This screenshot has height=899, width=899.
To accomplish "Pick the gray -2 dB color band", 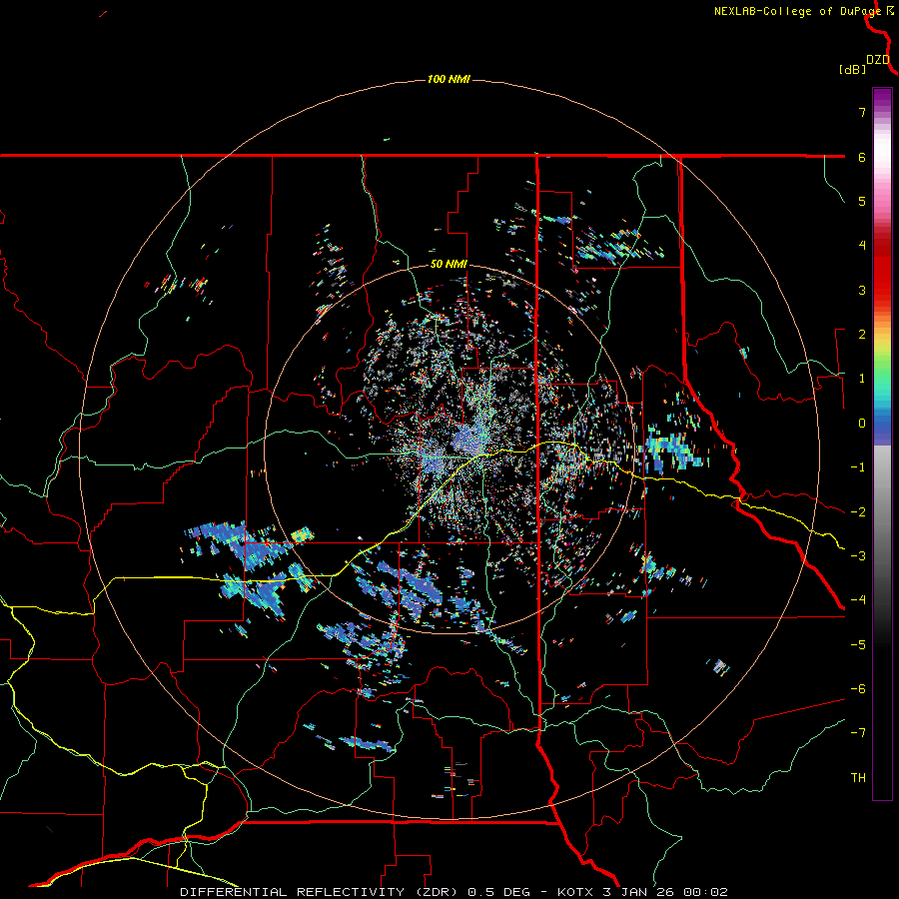I will [x=882, y=512].
